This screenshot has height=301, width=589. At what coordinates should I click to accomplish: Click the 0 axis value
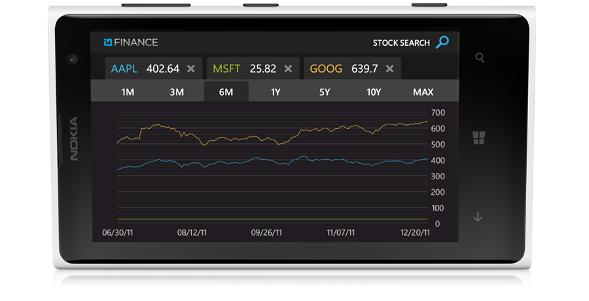pyautogui.click(x=437, y=224)
